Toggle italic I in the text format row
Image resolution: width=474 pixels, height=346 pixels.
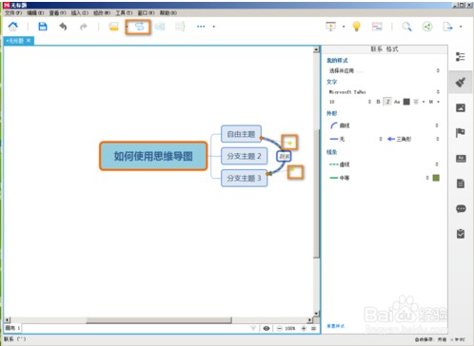pos(387,102)
